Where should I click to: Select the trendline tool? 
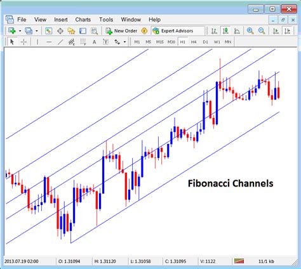[x=60, y=42]
